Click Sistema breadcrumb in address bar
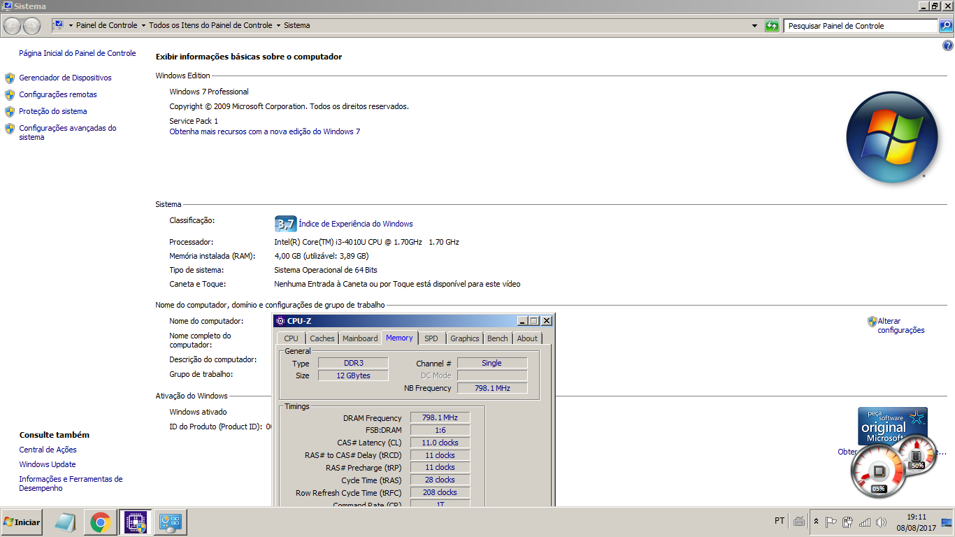The height and width of the screenshot is (537, 955). pyautogui.click(x=296, y=25)
